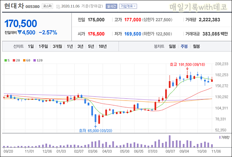Switch to 일봉 daily candle chart

pyautogui.click(x=172, y=46)
